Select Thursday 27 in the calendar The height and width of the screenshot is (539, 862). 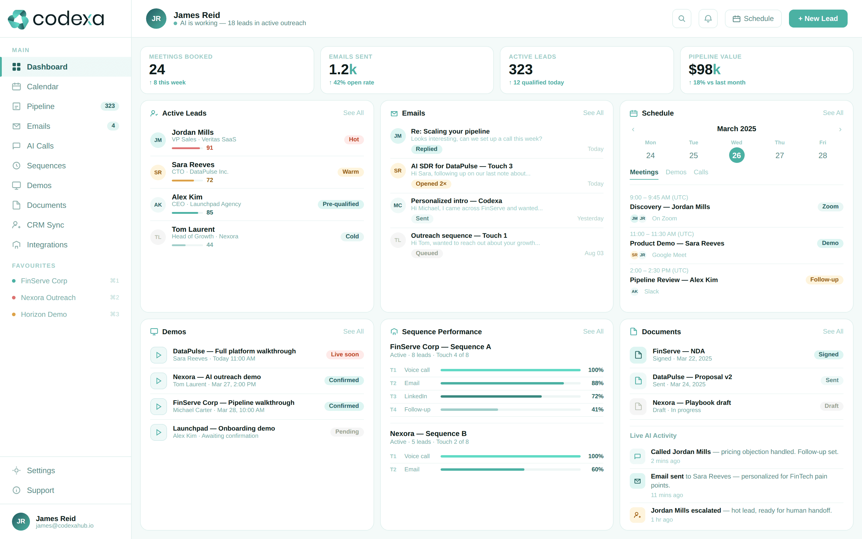coord(779,155)
